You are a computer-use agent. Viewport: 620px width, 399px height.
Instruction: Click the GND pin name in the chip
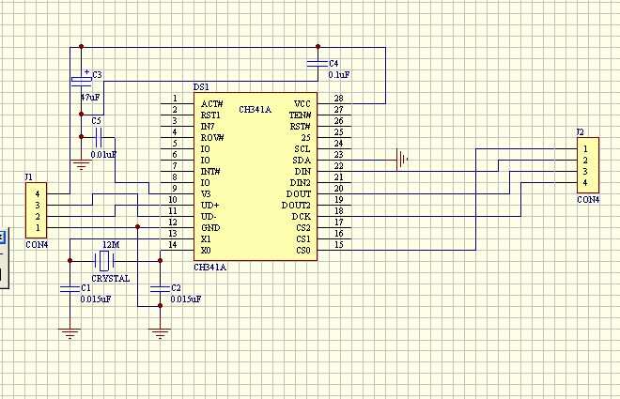[210, 228]
